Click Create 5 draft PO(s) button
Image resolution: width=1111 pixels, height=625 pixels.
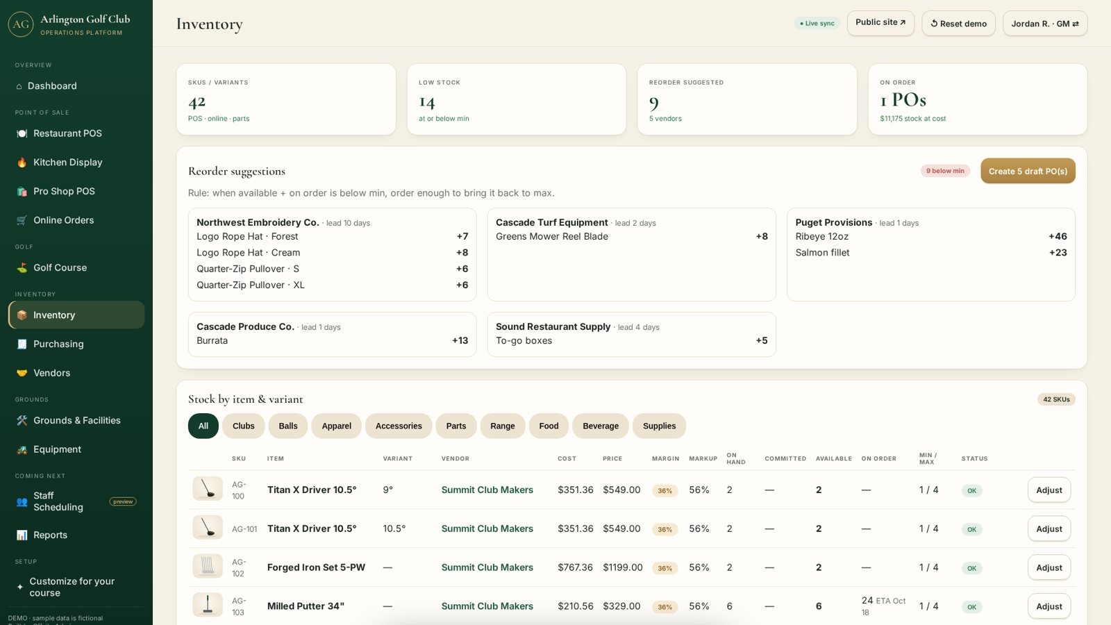tap(1028, 172)
